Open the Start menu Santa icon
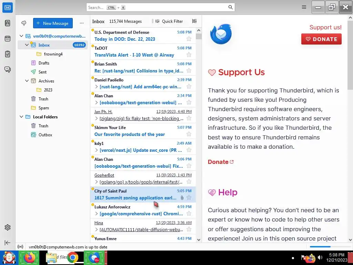 pyautogui.click(x=9, y=258)
